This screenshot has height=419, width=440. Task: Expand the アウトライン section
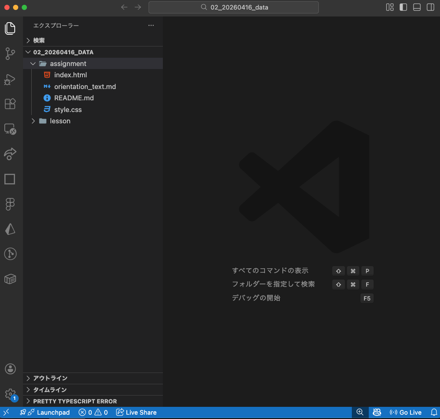pyautogui.click(x=93, y=378)
